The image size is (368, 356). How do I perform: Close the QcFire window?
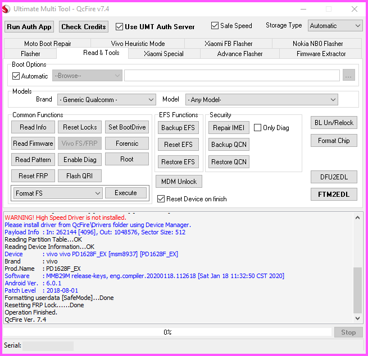point(355,9)
